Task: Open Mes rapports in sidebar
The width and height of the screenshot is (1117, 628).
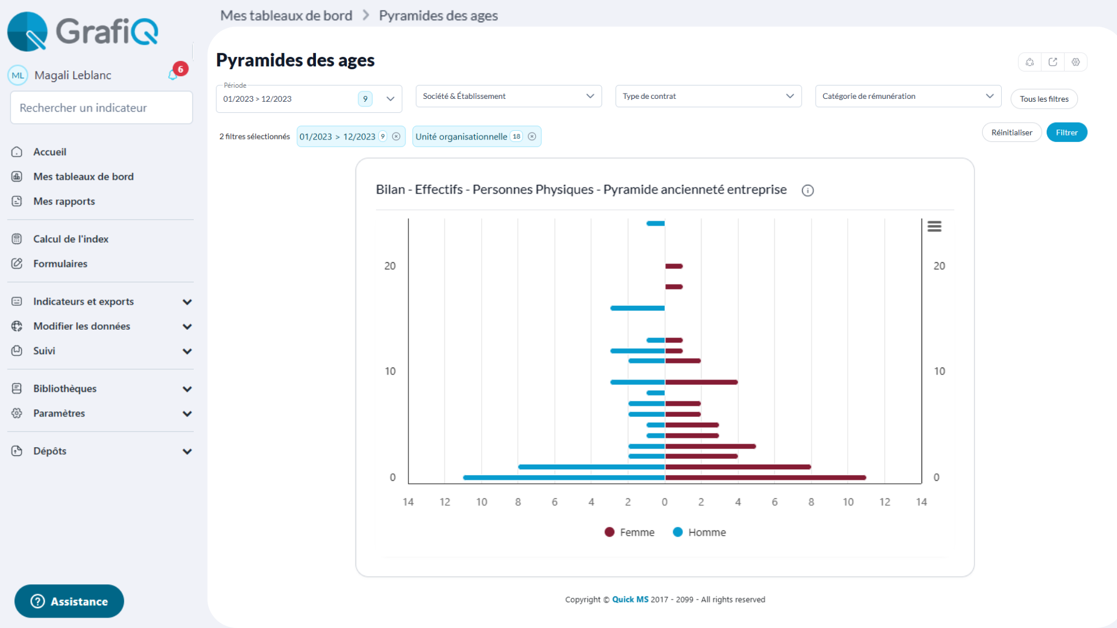Action: [x=64, y=201]
